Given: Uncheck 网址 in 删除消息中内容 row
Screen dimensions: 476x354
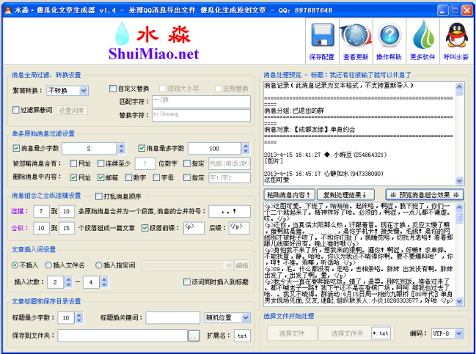Looking at the screenshot, I should [x=73, y=177].
